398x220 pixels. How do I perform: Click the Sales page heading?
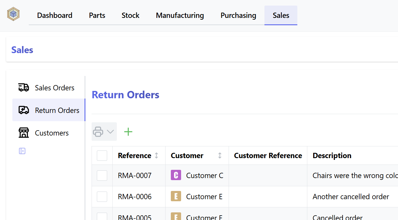22,50
